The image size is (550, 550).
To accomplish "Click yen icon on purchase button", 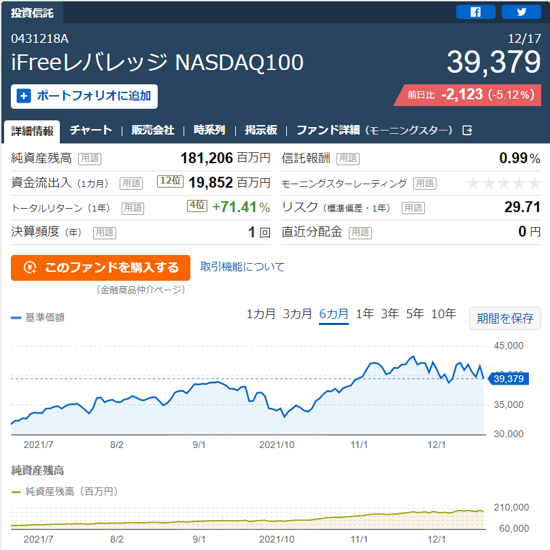I will coord(30,268).
